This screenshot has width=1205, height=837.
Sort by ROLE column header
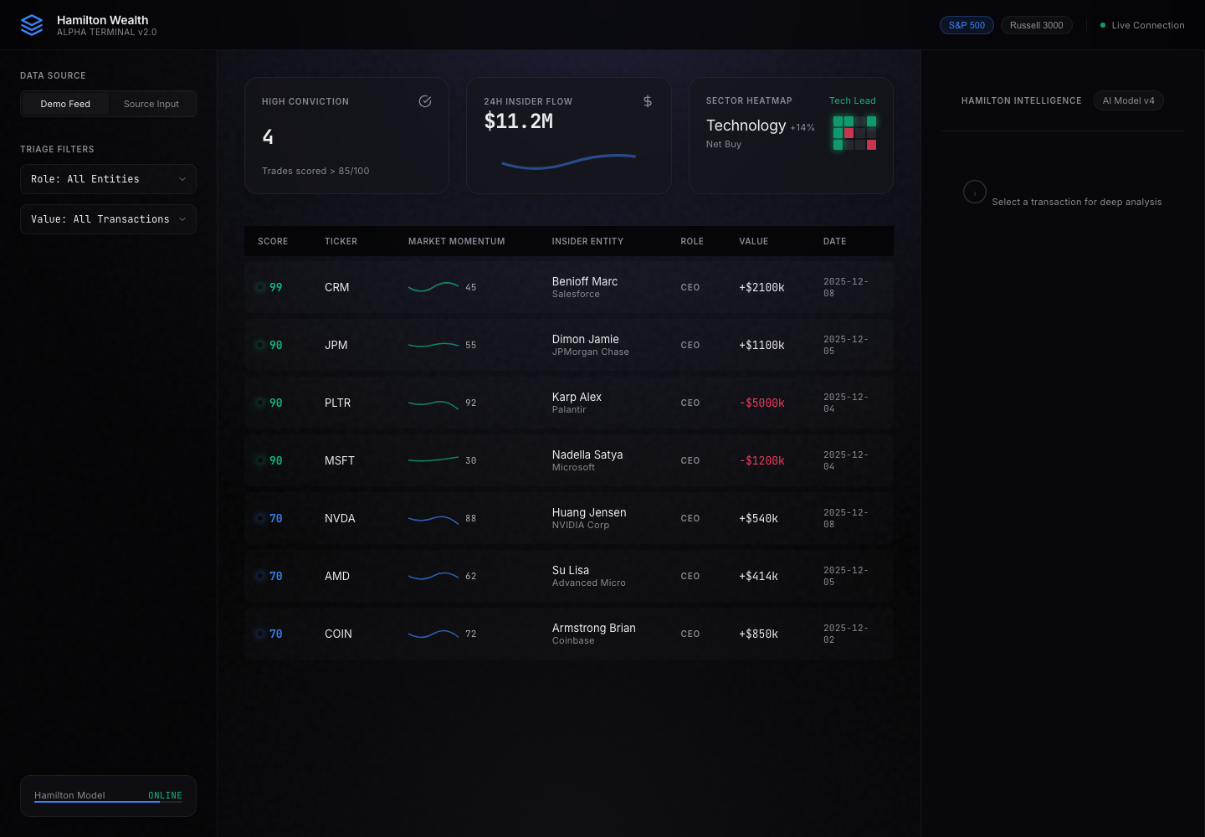[692, 241]
